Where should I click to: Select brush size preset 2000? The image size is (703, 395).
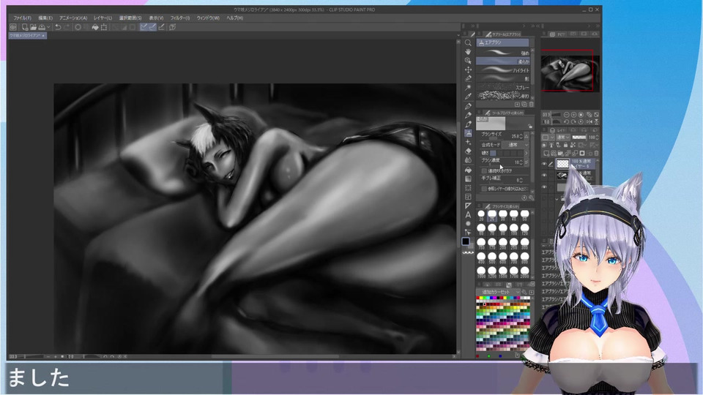click(x=525, y=273)
